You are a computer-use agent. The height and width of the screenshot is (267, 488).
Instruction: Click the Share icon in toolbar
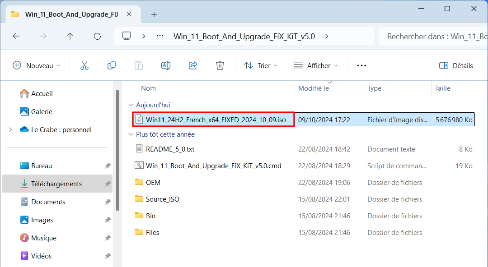pos(193,65)
